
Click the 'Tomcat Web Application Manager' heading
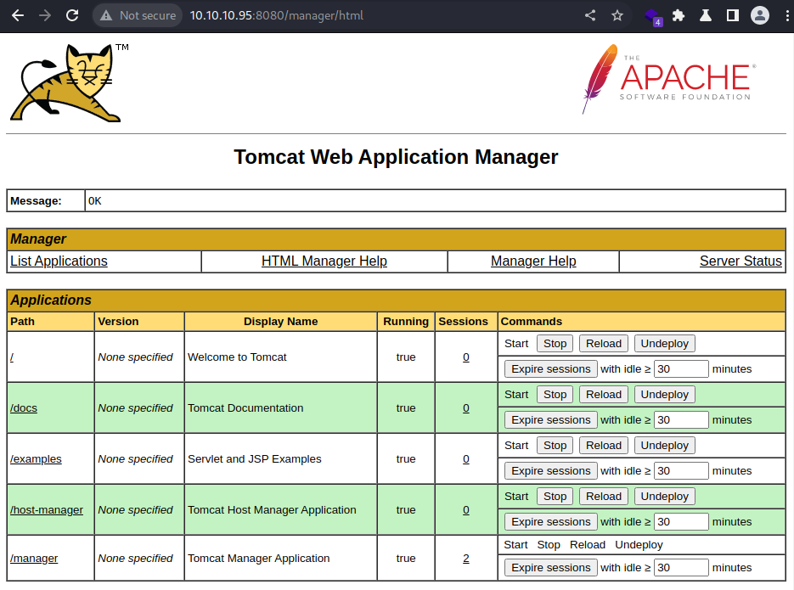[396, 157]
